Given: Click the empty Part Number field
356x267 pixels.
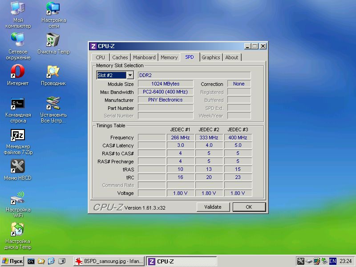Looking at the screenshot, I should [166, 108].
